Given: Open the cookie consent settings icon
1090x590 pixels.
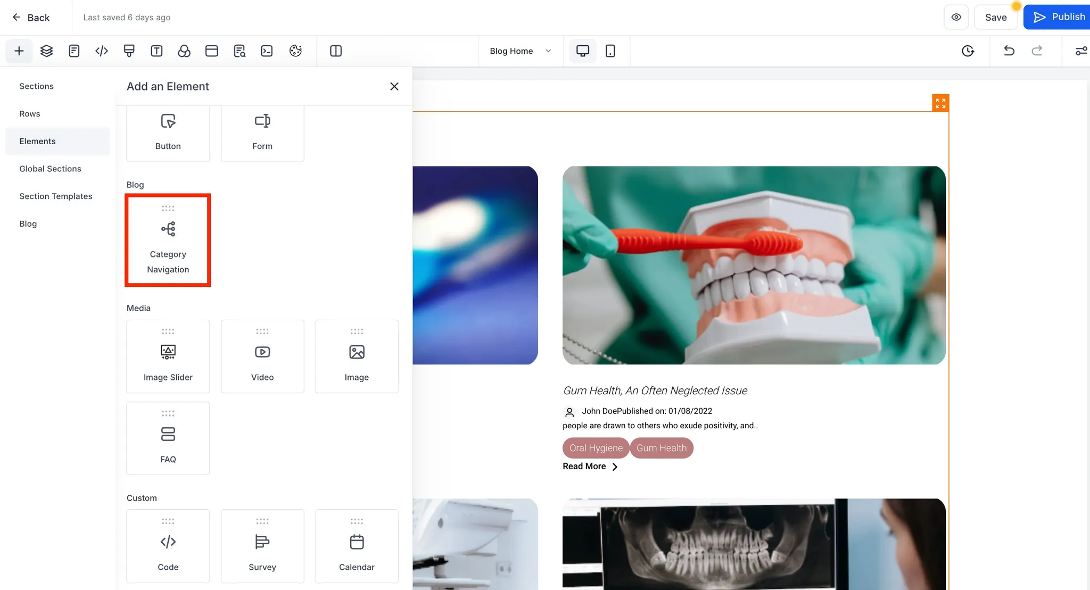Looking at the screenshot, I should [x=295, y=51].
